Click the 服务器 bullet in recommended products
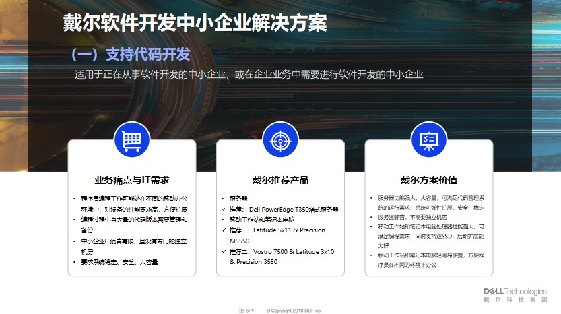Viewport: 561px width, 314px height. click(238, 198)
